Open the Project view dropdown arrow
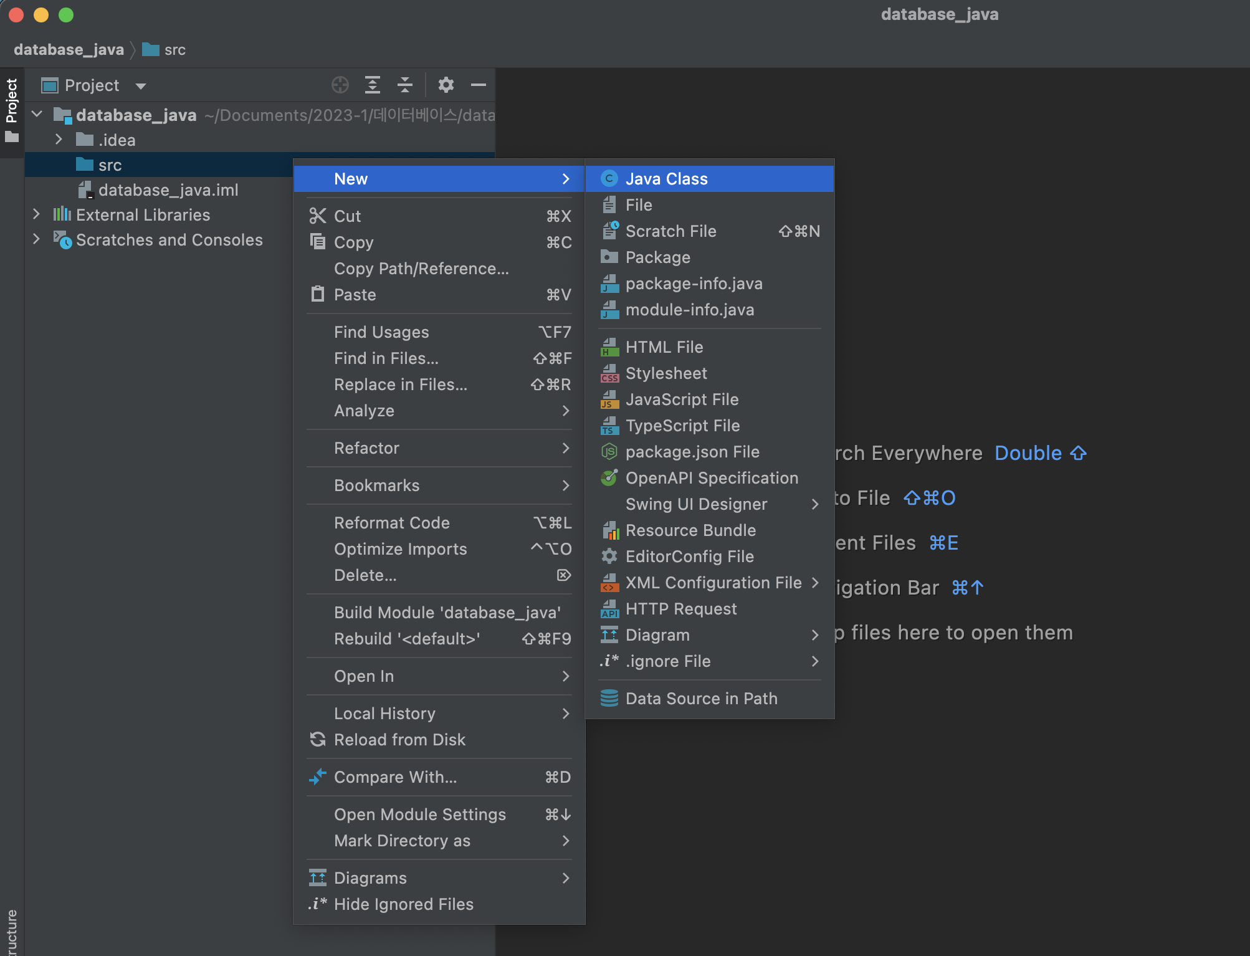Image resolution: width=1250 pixels, height=956 pixels. click(x=141, y=86)
